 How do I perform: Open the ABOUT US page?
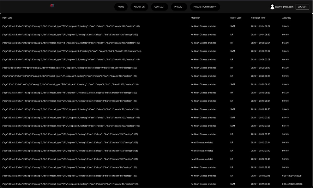[139, 7]
